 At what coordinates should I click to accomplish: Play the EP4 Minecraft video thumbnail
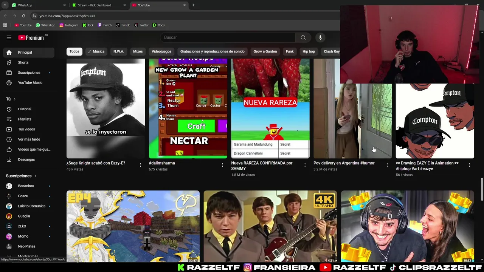point(133,226)
